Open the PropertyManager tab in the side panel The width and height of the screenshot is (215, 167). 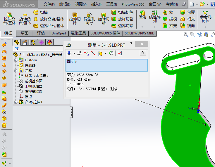25,42
